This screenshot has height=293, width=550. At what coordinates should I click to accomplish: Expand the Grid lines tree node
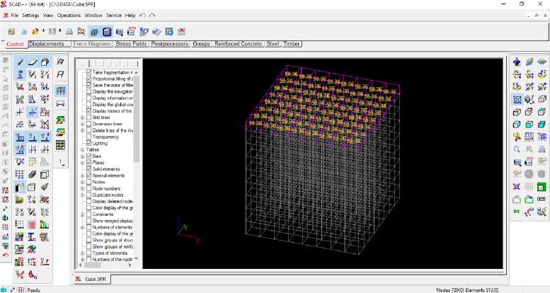click(x=82, y=117)
